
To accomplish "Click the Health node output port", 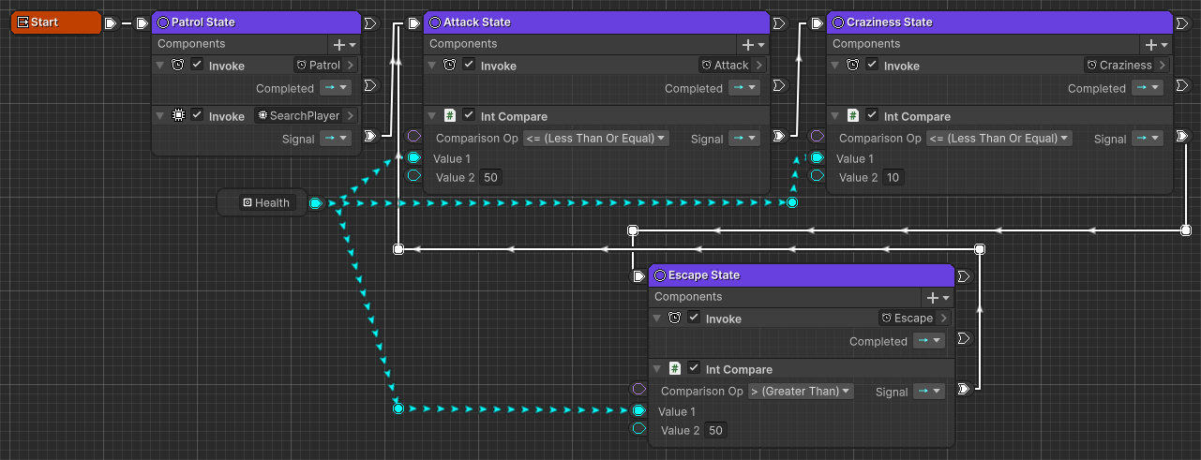I will [x=316, y=203].
